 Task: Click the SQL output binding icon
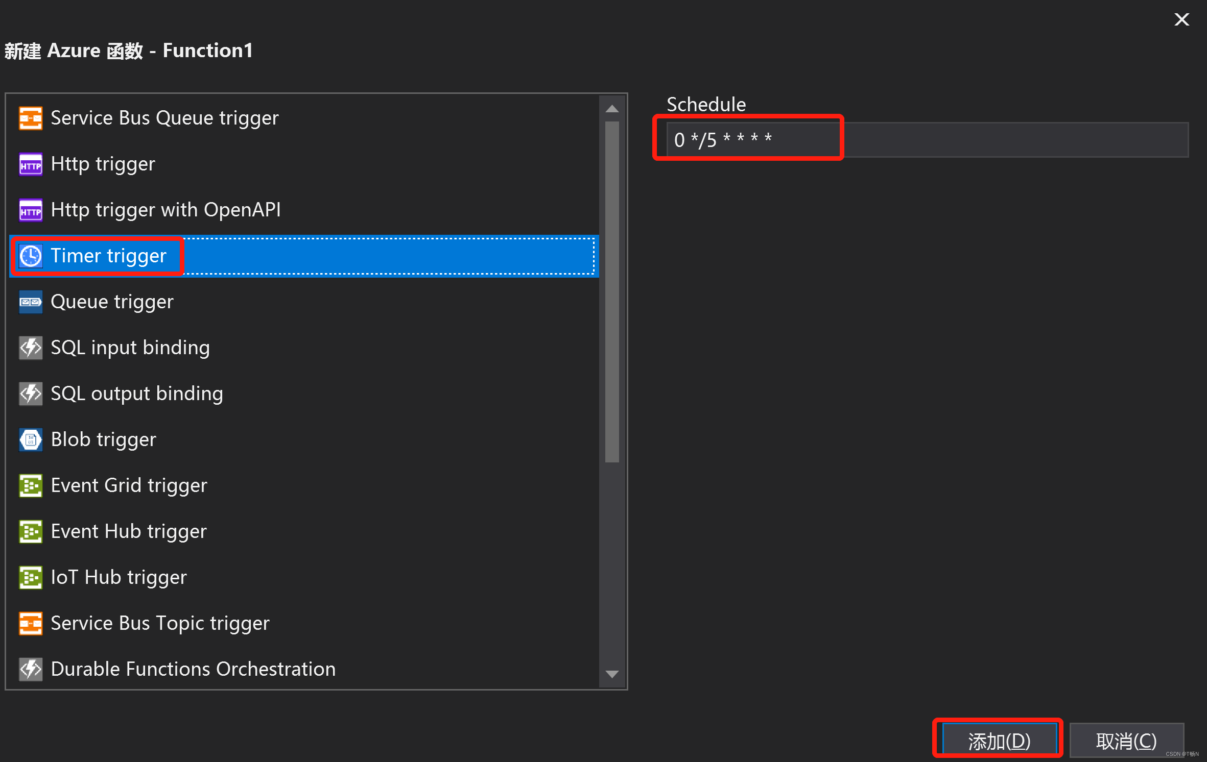[31, 394]
